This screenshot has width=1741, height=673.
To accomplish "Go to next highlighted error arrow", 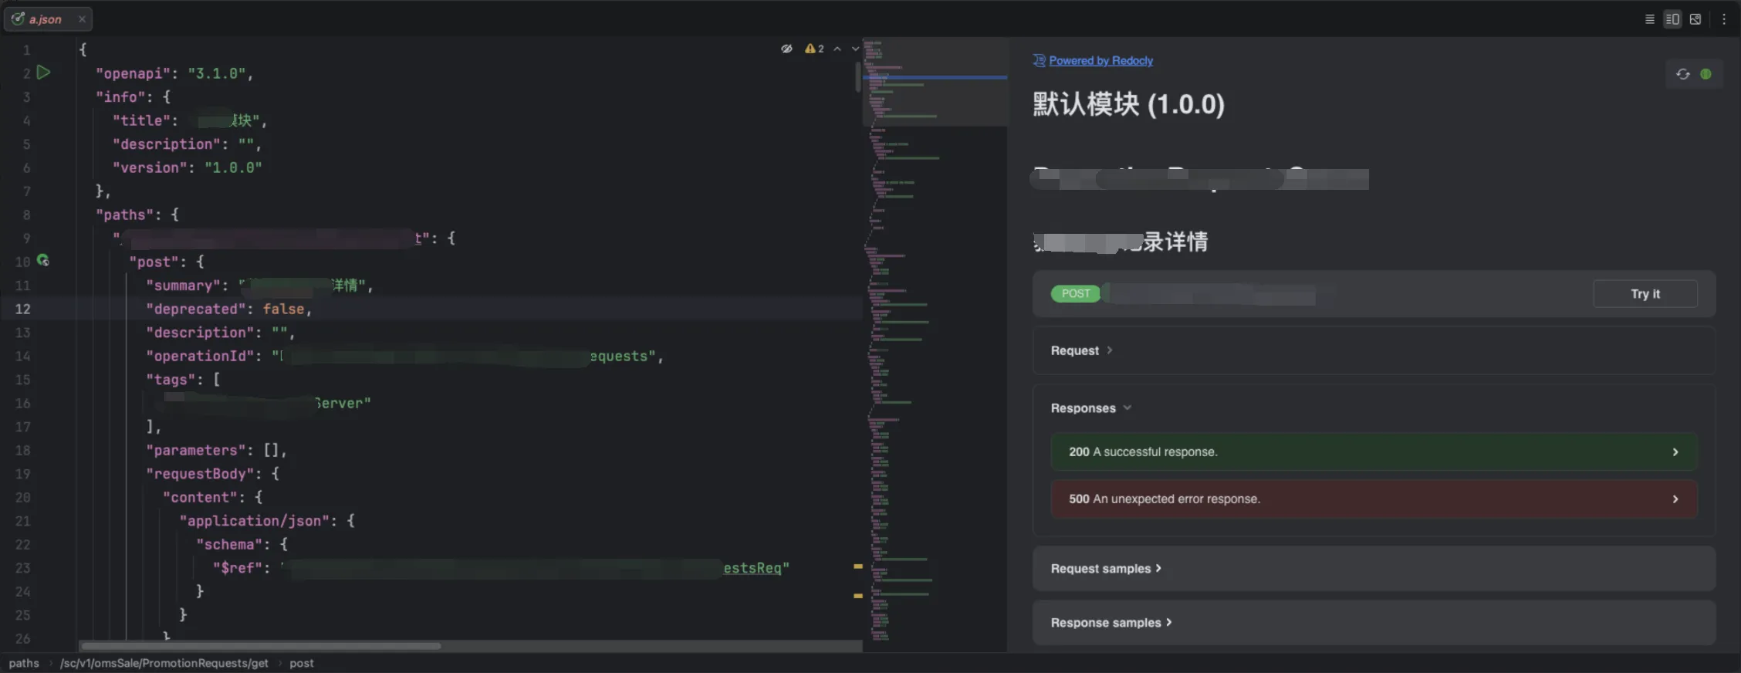I will [855, 49].
